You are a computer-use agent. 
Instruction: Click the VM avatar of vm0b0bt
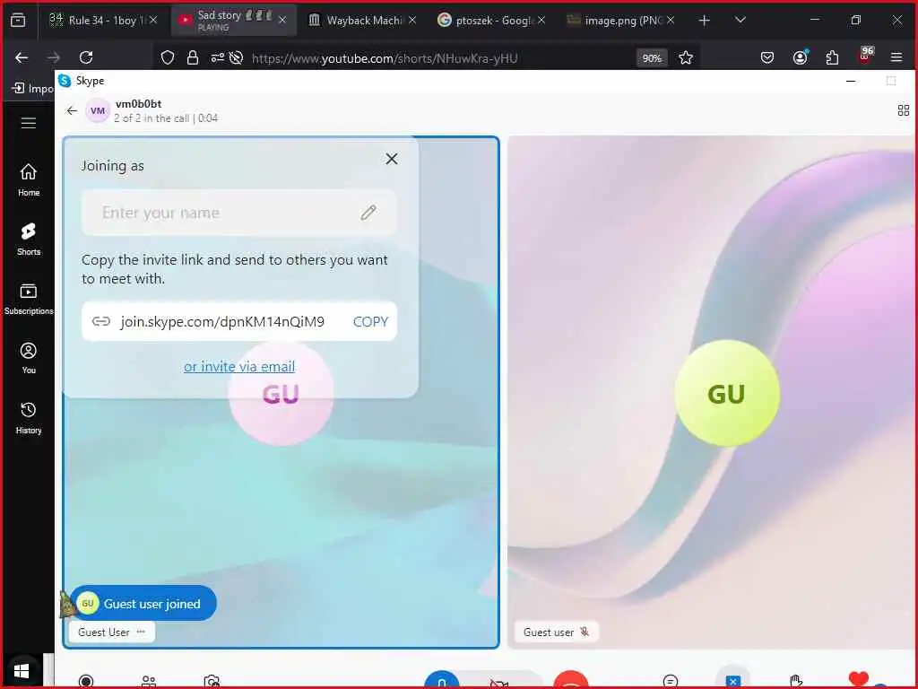(x=98, y=110)
